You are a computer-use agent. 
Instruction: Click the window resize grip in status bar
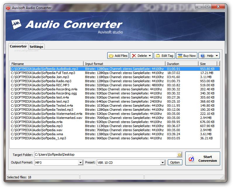coord(222,177)
